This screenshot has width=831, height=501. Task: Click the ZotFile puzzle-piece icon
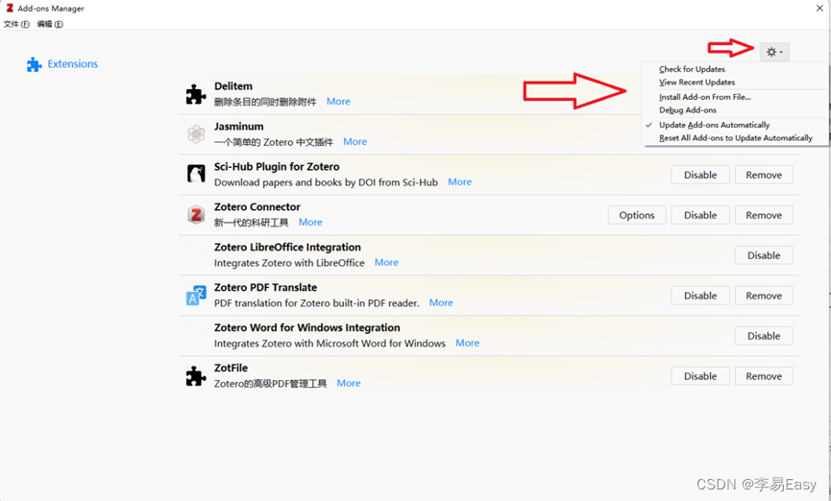pos(196,376)
